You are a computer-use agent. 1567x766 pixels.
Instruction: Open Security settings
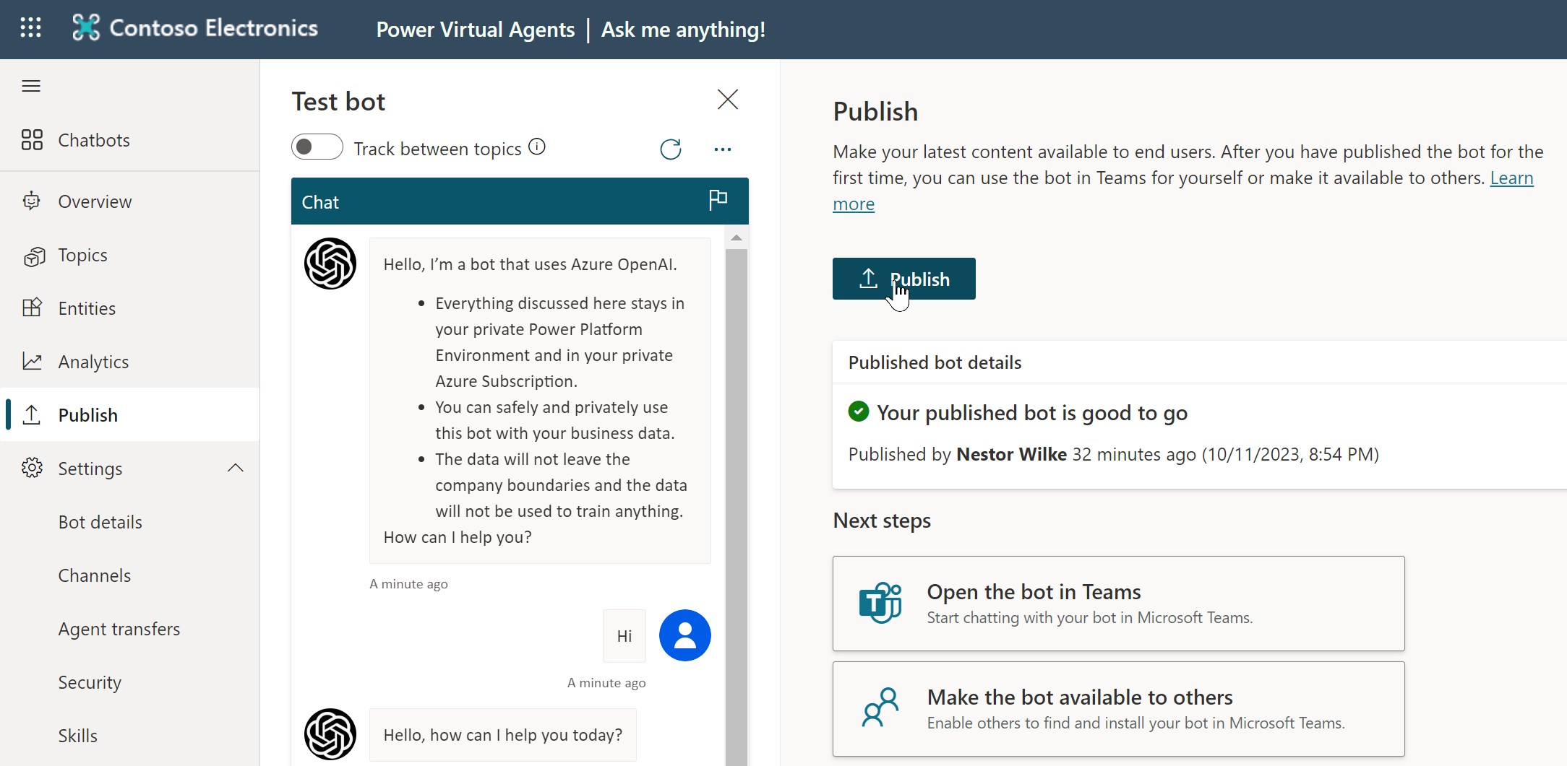pyautogui.click(x=130, y=682)
